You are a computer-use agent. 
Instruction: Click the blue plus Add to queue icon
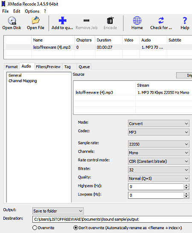(x=62, y=21)
